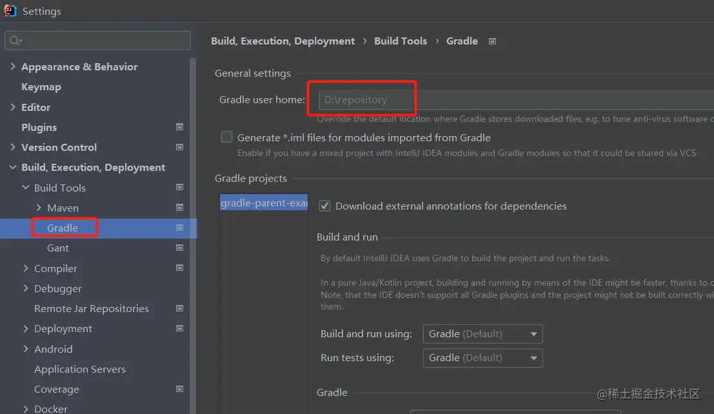
Task: Click the project-level icon on Version Control row
Action: (x=180, y=147)
